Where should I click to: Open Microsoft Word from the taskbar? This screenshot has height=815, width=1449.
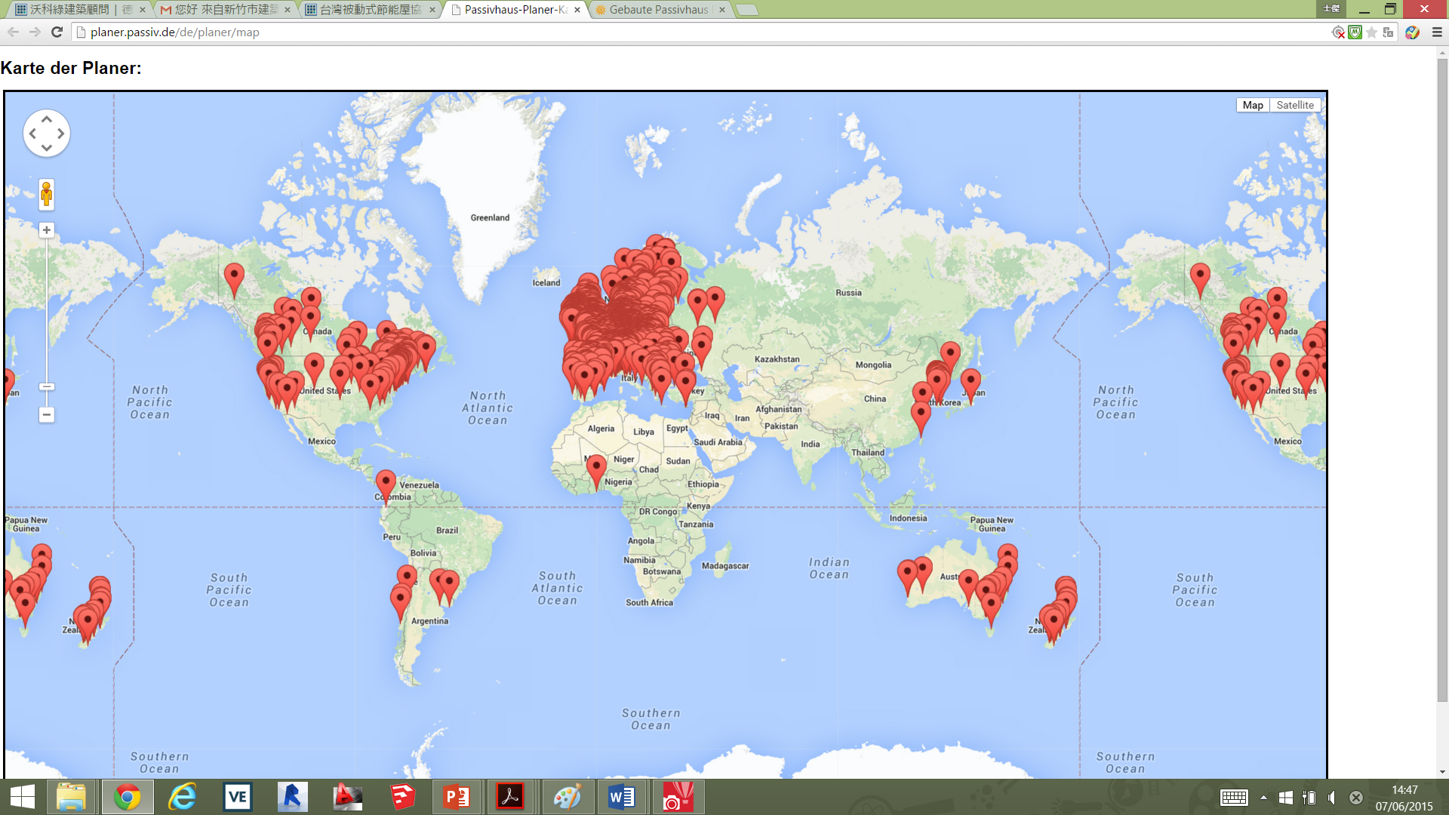click(x=621, y=797)
